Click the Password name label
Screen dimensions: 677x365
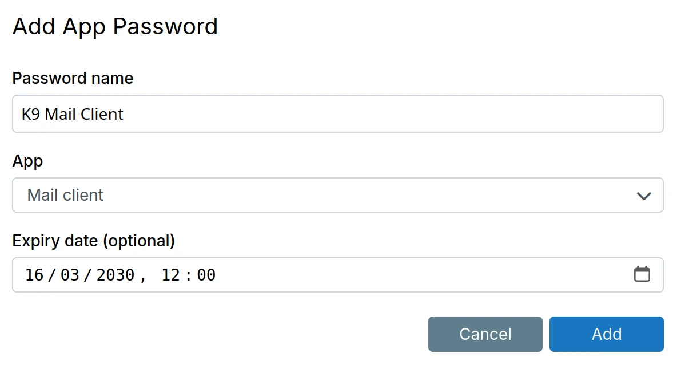point(73,78)
